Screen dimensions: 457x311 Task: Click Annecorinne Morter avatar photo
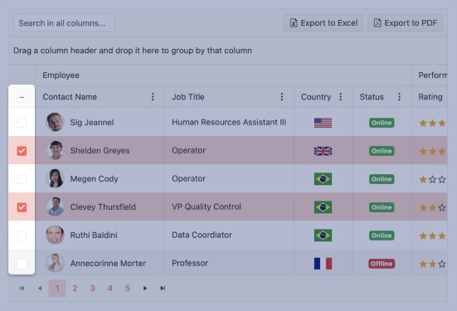[x=55, y=263]
